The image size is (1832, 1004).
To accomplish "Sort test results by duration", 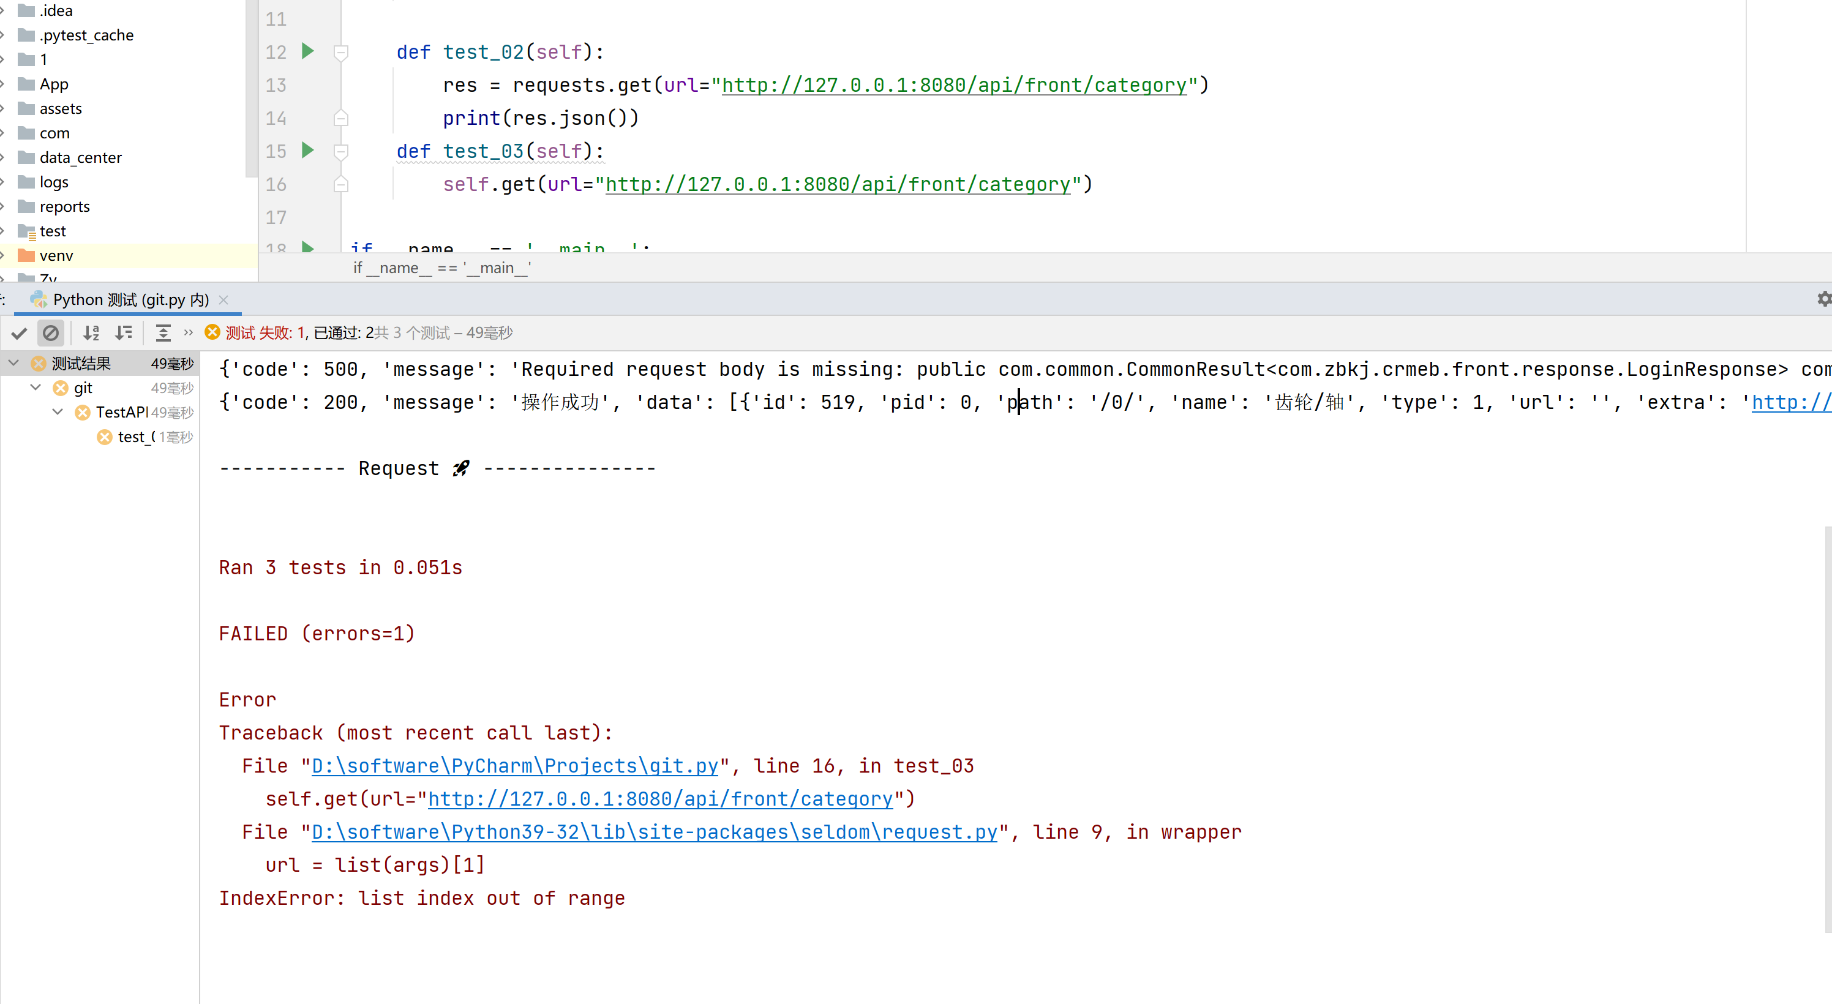I will click(124, 333).
